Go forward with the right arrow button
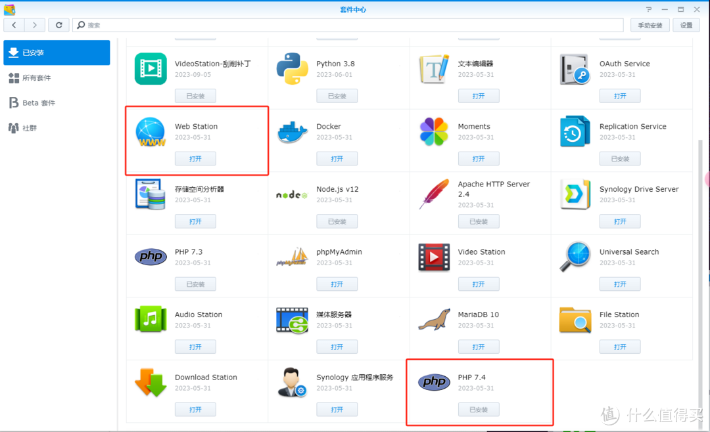This screenshot has width=710, height=432. point(34,25)
